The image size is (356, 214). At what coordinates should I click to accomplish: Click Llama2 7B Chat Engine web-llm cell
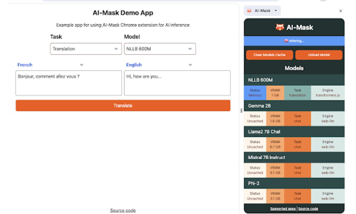(x=328, y=144)
